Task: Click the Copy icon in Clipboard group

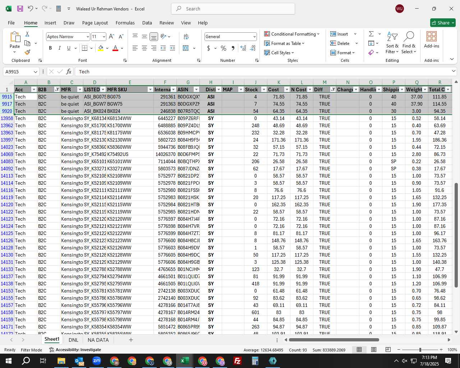Action: pyautogui.click(x=27, y=43)
